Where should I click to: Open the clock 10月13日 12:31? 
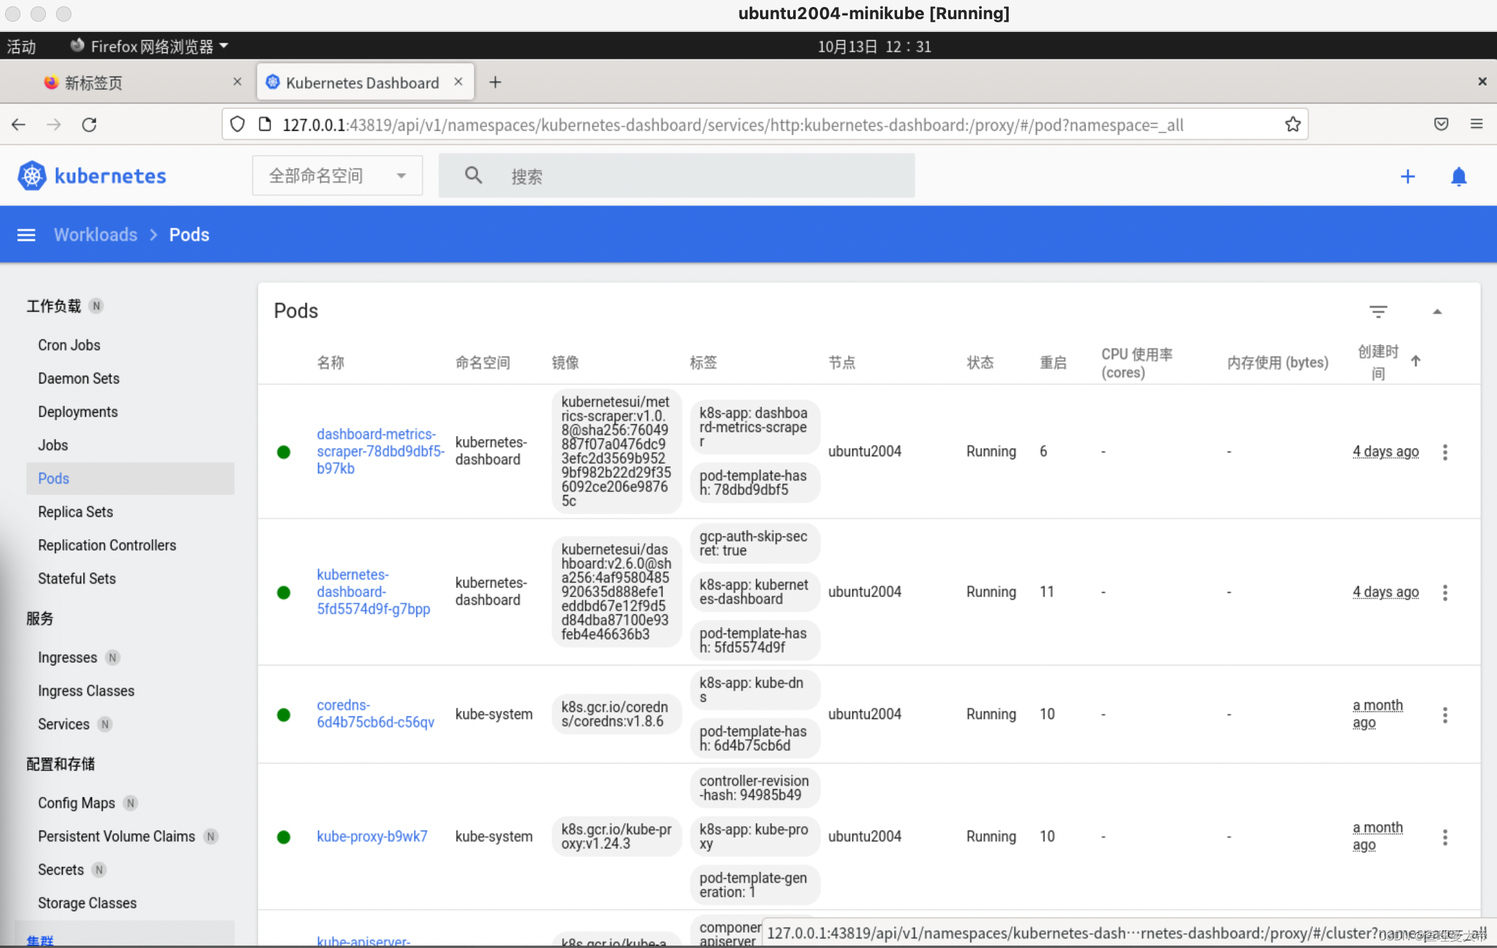[x=874, y=46]
